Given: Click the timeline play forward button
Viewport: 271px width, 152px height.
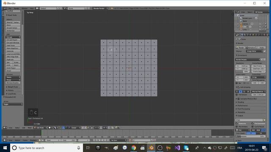Looking at the screenshot, I should pyautogui.click(x=102, y=140).
